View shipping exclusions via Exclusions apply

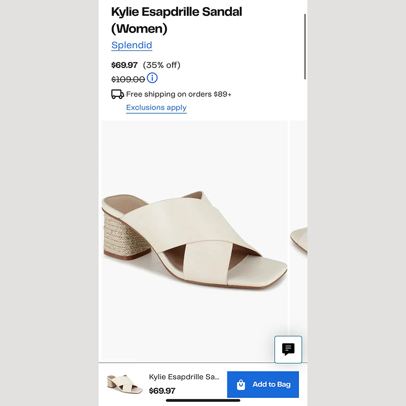coord(156,108)
